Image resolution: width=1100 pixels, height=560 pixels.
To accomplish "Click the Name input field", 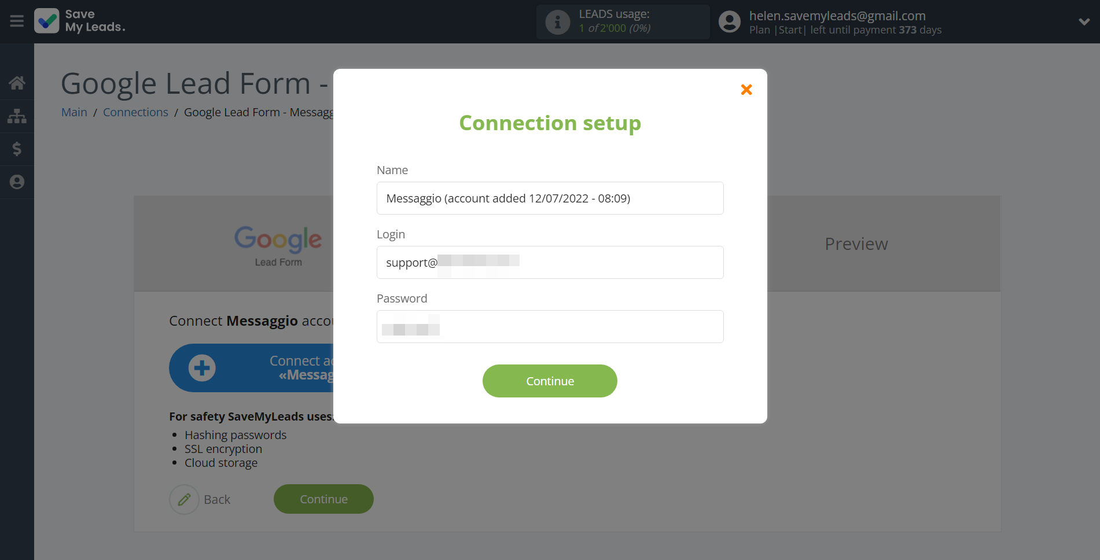I will pos(550,198).
